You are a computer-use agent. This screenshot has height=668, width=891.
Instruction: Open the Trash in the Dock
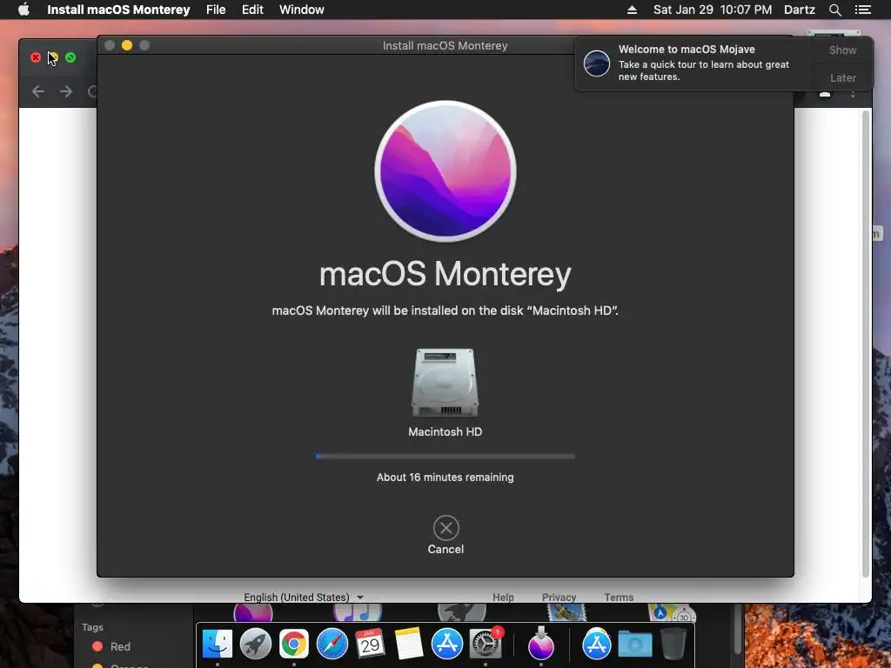(x=673, y=644)
